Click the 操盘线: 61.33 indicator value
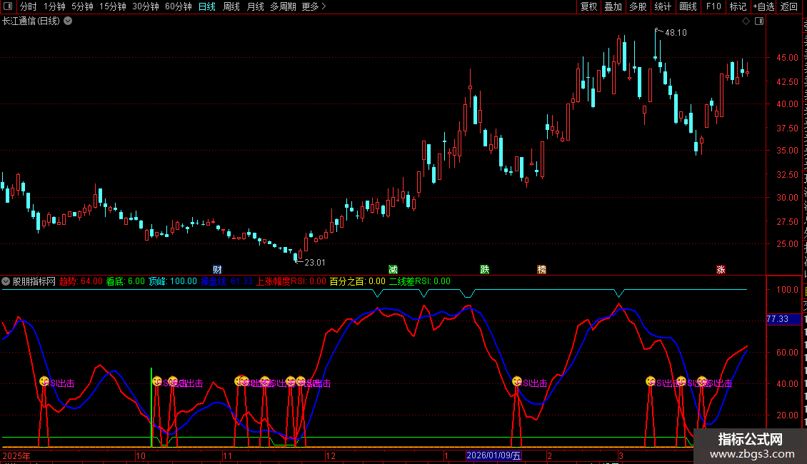The height and width of the screenshot is (464, 807). [226, 281]
